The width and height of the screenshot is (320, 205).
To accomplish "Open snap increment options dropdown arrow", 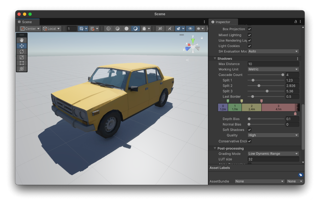I will pos(97,29).
